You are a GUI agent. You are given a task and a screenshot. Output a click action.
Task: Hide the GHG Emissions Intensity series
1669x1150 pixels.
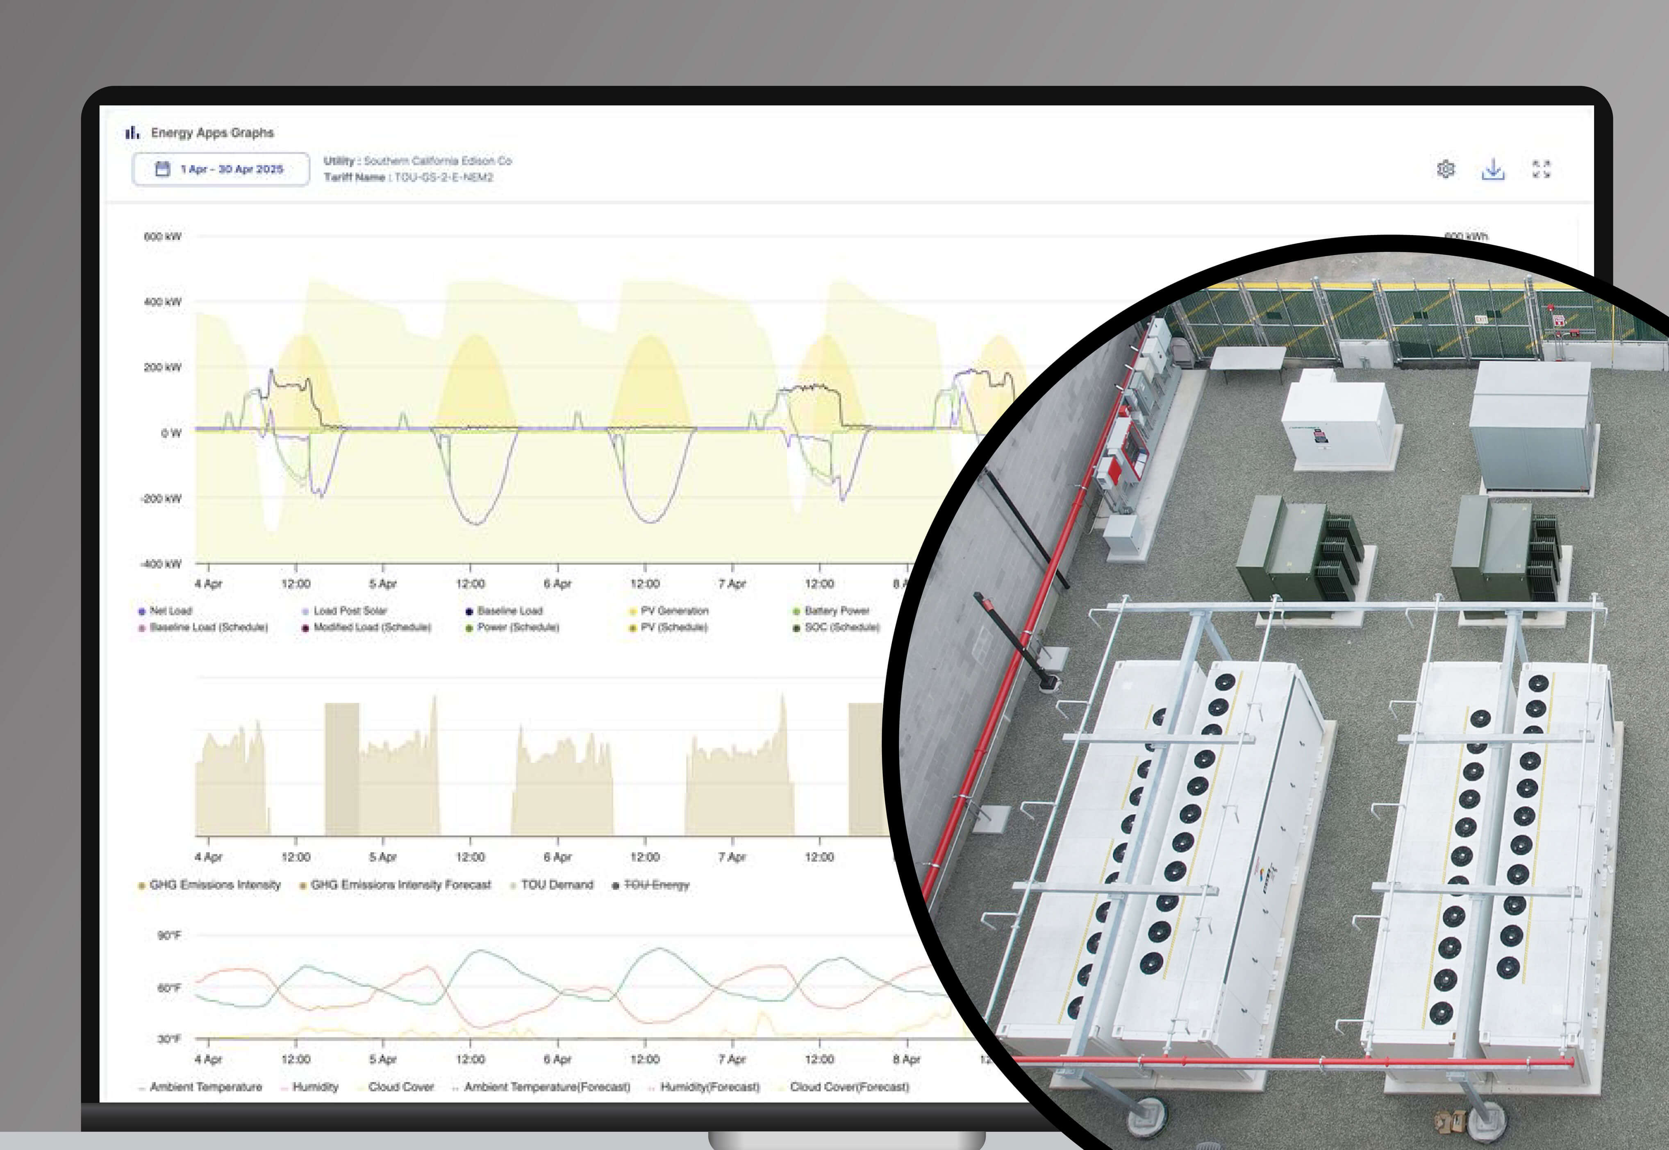click(209, 885)
